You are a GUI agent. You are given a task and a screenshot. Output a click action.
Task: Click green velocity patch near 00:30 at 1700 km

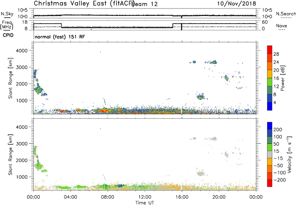tap(38, 165)
